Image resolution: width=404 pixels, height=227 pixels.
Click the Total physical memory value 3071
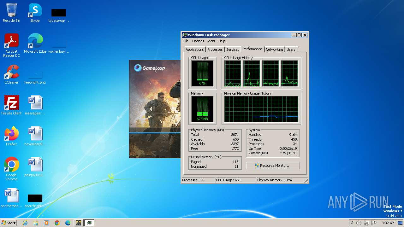tap(235, 135)
